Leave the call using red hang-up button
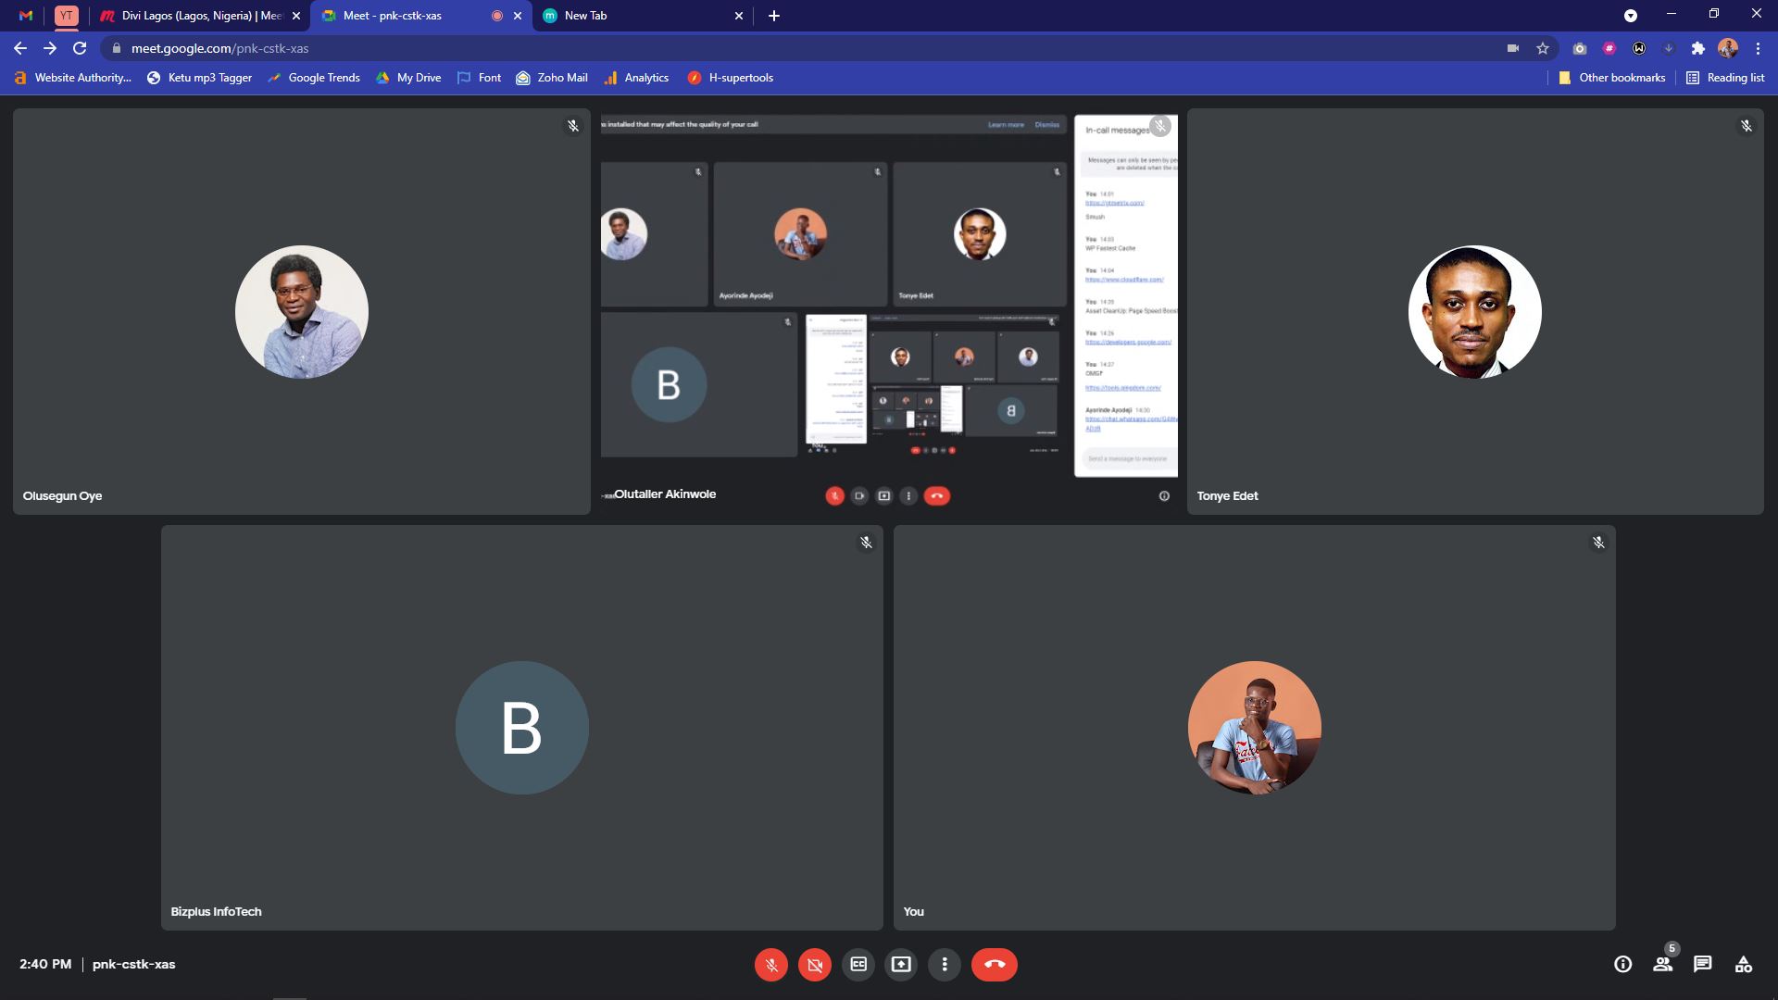This screenshot has height=1000, width=1778. click(994, 965)
